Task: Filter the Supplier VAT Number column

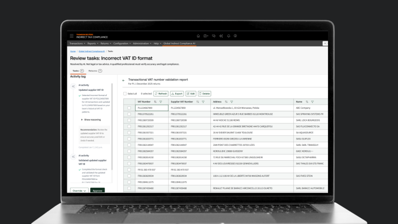Action: [x=203, y=102]
